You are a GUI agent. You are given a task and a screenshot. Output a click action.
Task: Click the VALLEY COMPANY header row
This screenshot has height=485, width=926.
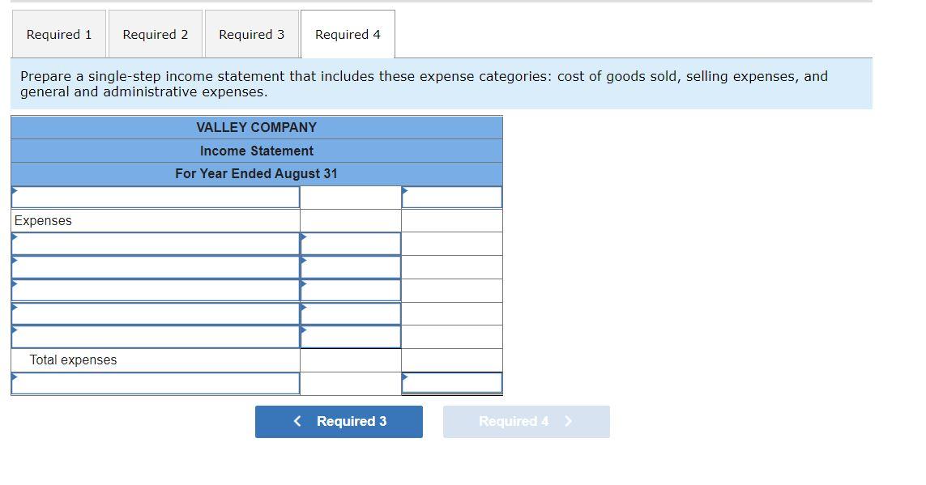[x=256, y=127]
